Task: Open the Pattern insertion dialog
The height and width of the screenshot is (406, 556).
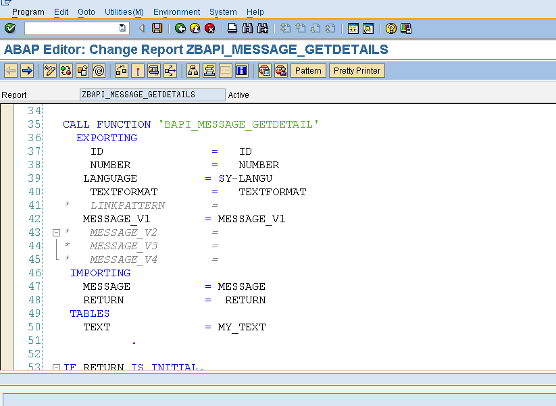Action: click(308, 70)
